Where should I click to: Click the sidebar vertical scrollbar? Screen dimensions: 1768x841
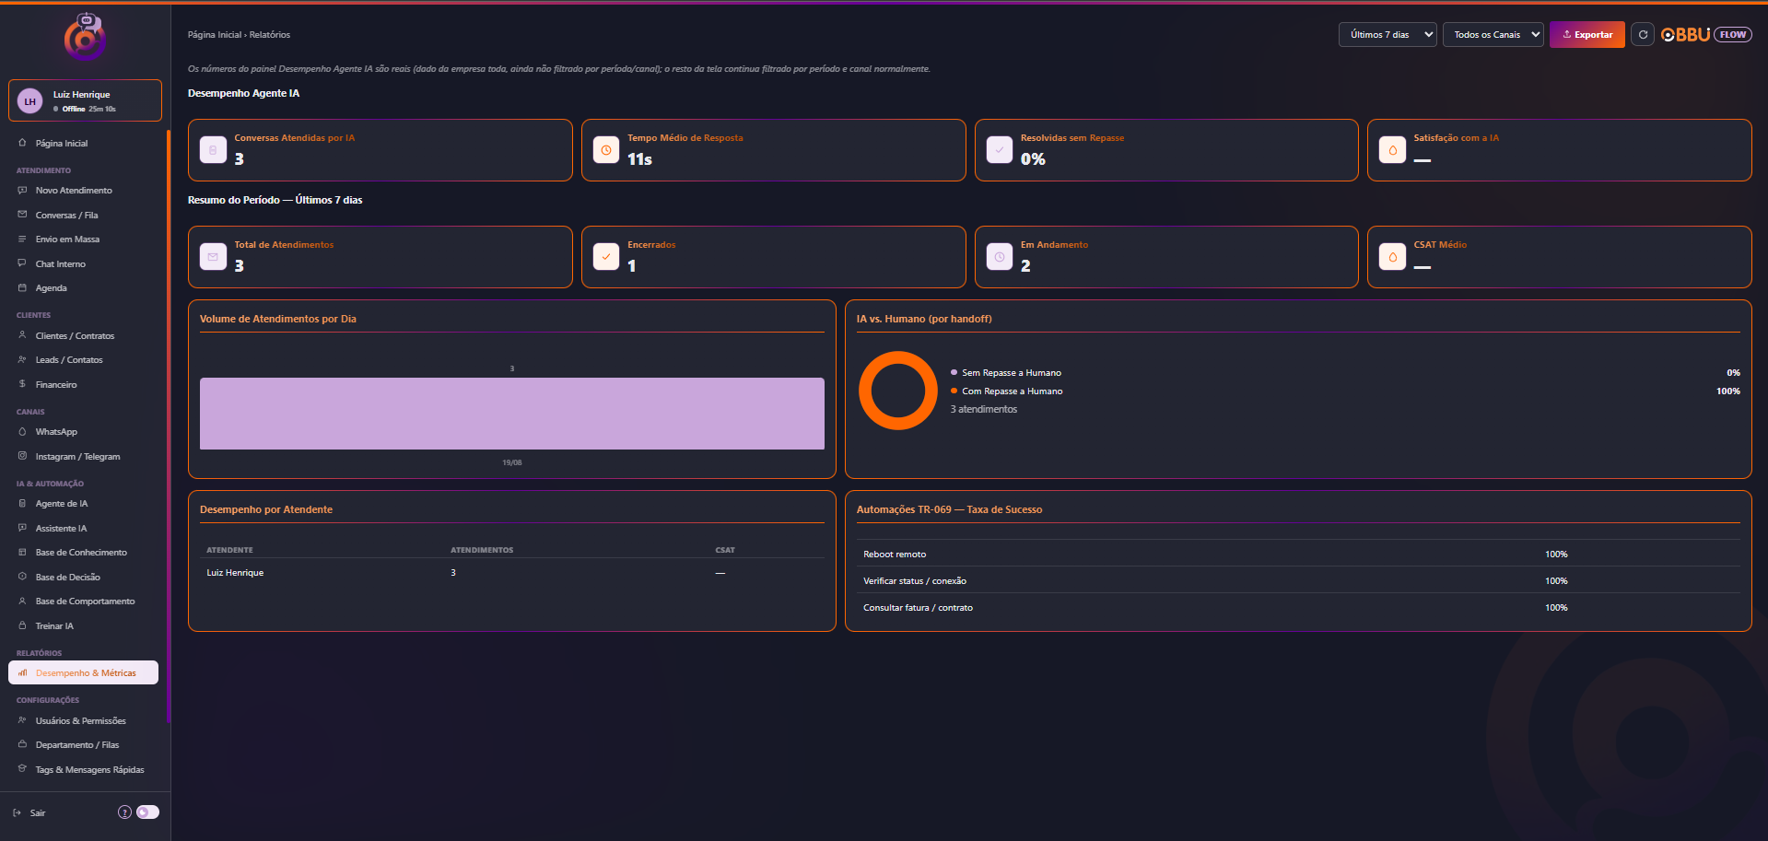(168, 426)
